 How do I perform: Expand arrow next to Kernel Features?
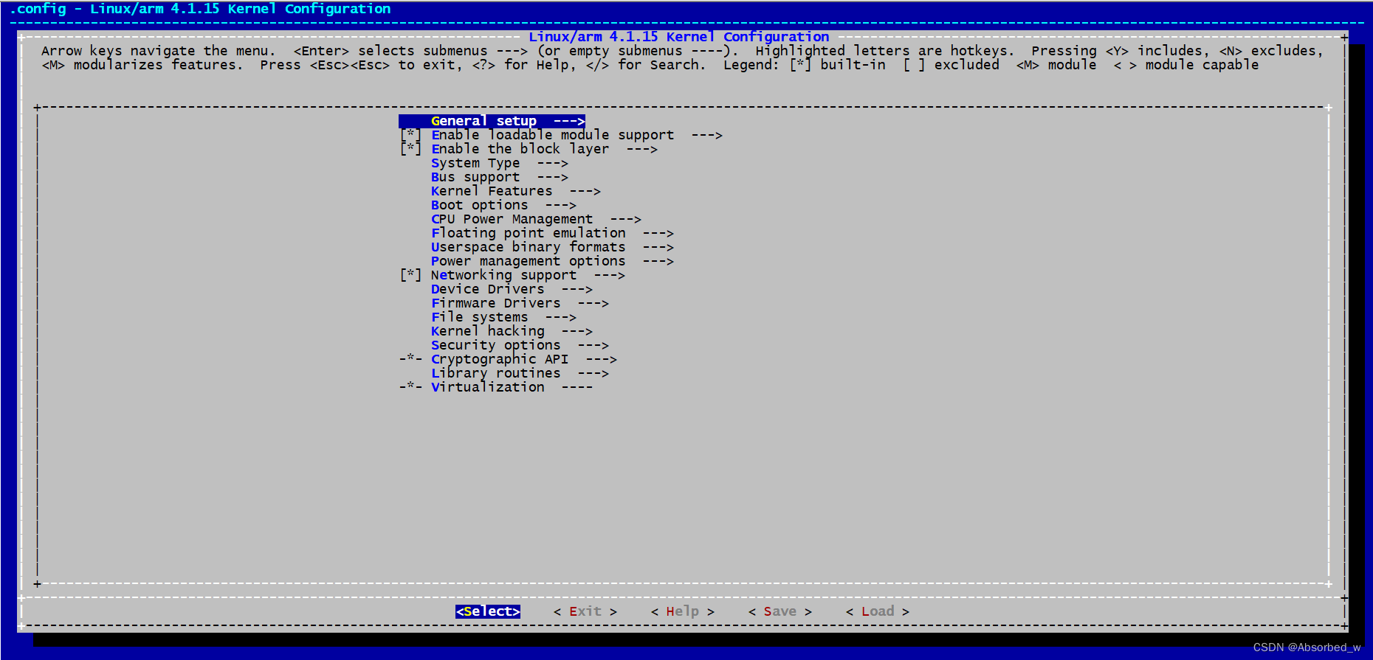585,191
